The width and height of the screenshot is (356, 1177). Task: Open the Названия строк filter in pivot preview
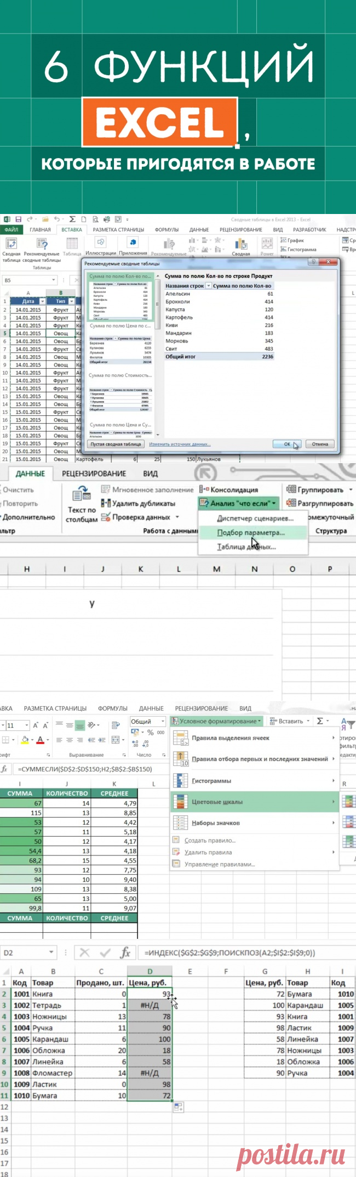point(209,286)
